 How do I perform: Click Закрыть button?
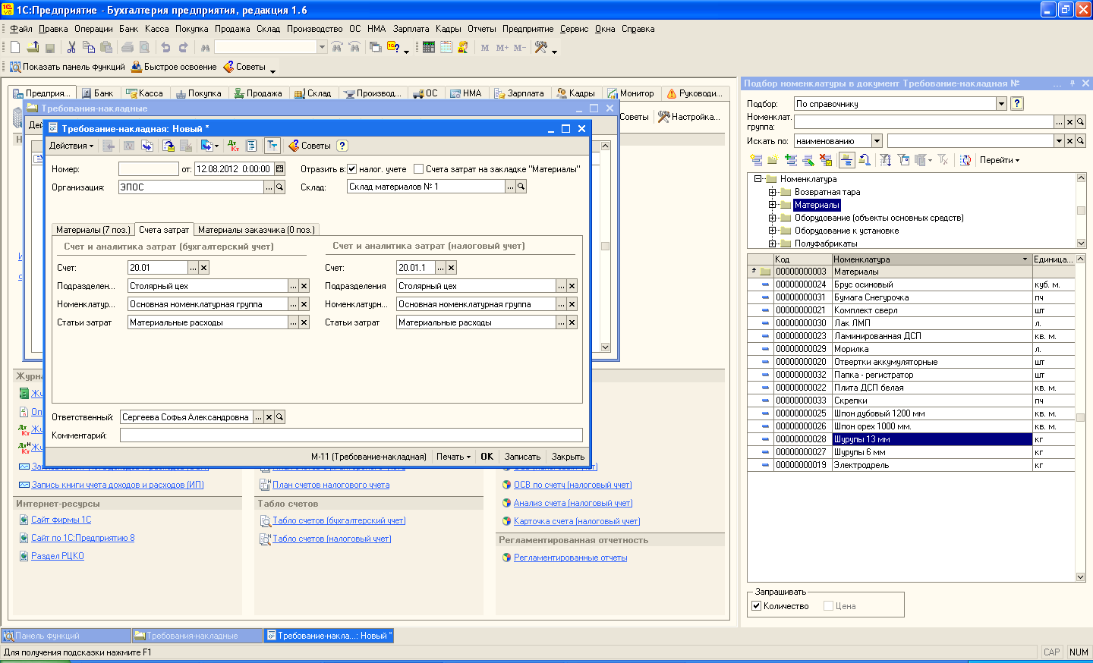(x=568, y=457)
